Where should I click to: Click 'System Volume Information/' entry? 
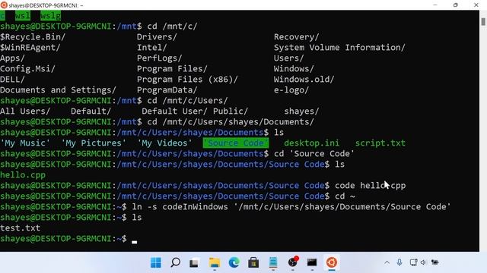[x=339, y=47]
